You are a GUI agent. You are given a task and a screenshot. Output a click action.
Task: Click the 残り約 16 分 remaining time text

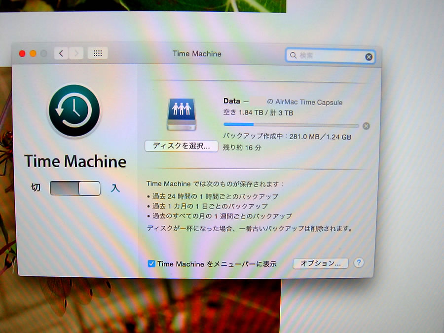coord(242,148)
